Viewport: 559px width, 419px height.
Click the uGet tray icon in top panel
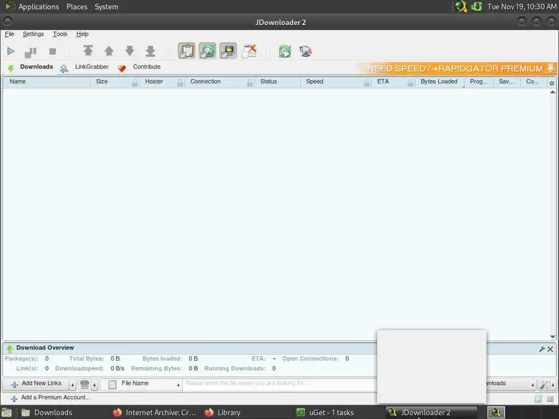pos(477,7)
